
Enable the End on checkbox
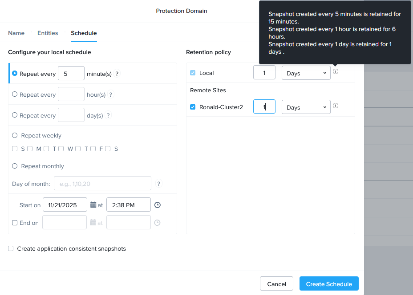[15, 223]
